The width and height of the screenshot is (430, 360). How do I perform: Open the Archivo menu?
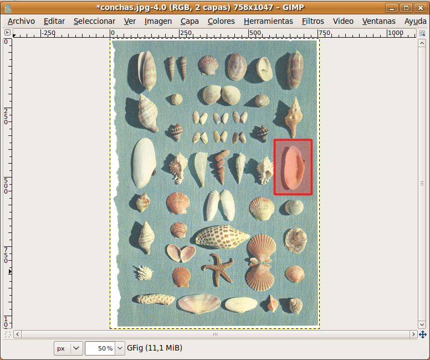[21, 21]
